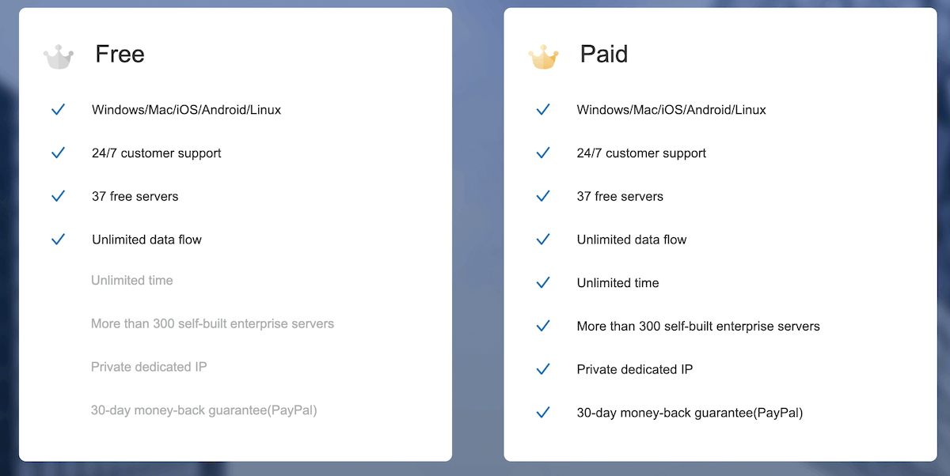
Task: Select the Paid plan heading
Action: tap(604, 54)
